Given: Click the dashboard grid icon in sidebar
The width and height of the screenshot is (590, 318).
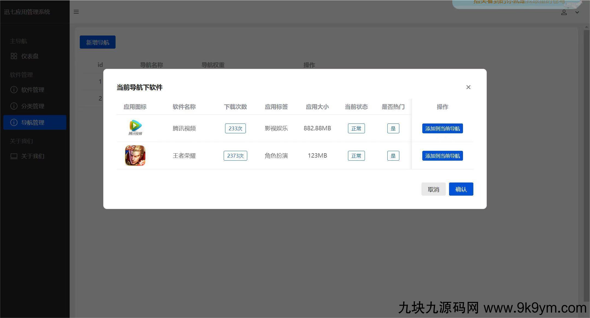Looking at the screenshot, I should coord(14,56).
